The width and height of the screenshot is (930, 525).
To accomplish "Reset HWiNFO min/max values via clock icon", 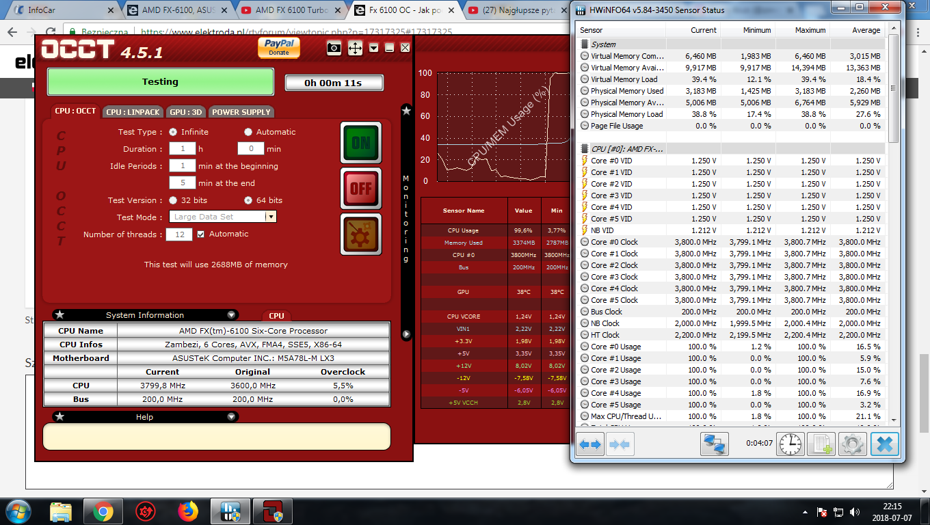I will 790,444.
